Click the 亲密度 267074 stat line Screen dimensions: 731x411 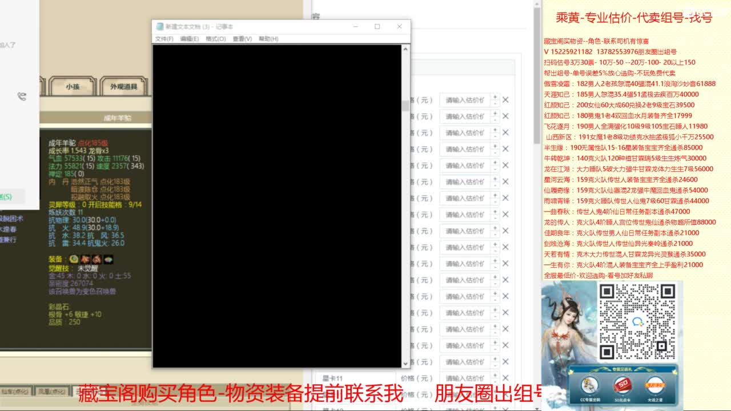(71, 283)
